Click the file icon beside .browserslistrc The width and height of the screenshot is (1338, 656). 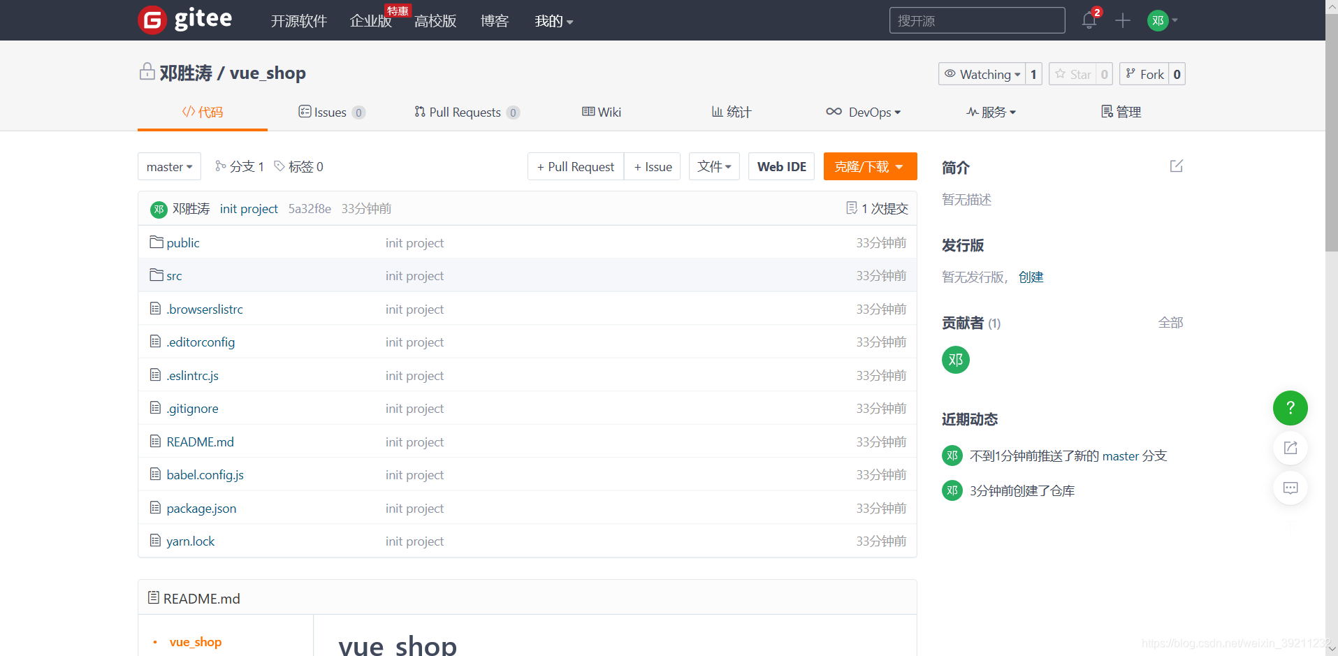155,308
